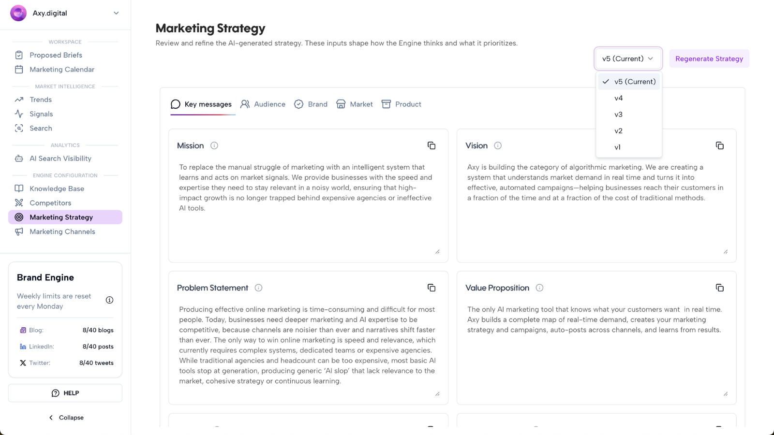
Task: Select version v1 from the list
Action: click(x=629, y=147)
